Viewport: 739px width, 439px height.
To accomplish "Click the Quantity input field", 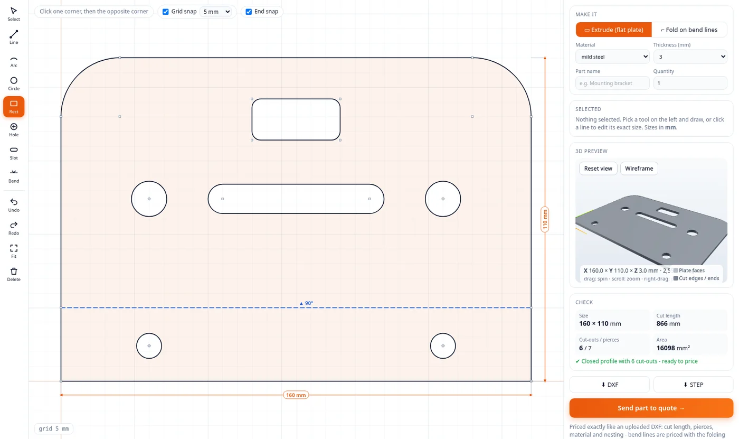I will click(690, 83).
